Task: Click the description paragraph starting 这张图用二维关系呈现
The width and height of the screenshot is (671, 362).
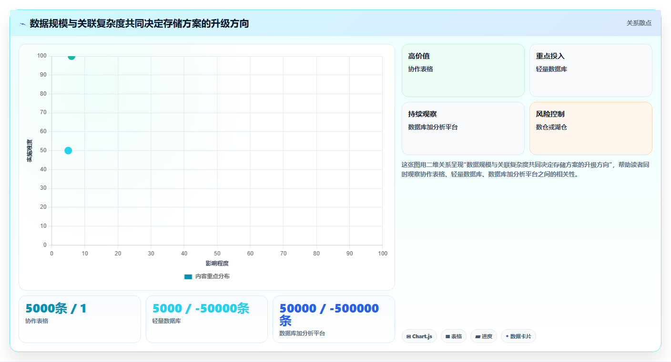Action: pyautogui.click(x=526, y=169)
